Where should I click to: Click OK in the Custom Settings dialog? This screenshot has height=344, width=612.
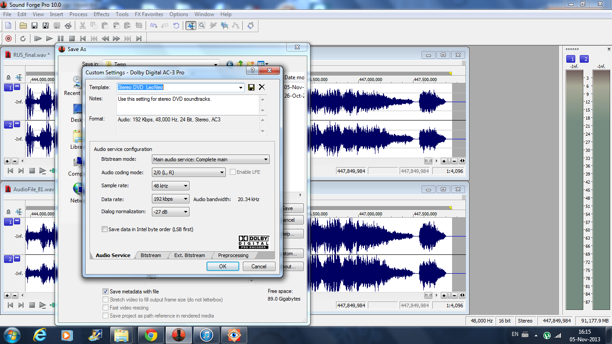pos(223,266)
